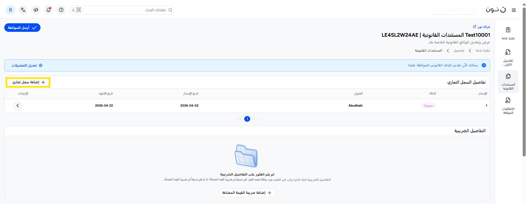Expand the Abudhabi row with the chevron
Viewport: 526px width, 204px height.
coord(18,106)
